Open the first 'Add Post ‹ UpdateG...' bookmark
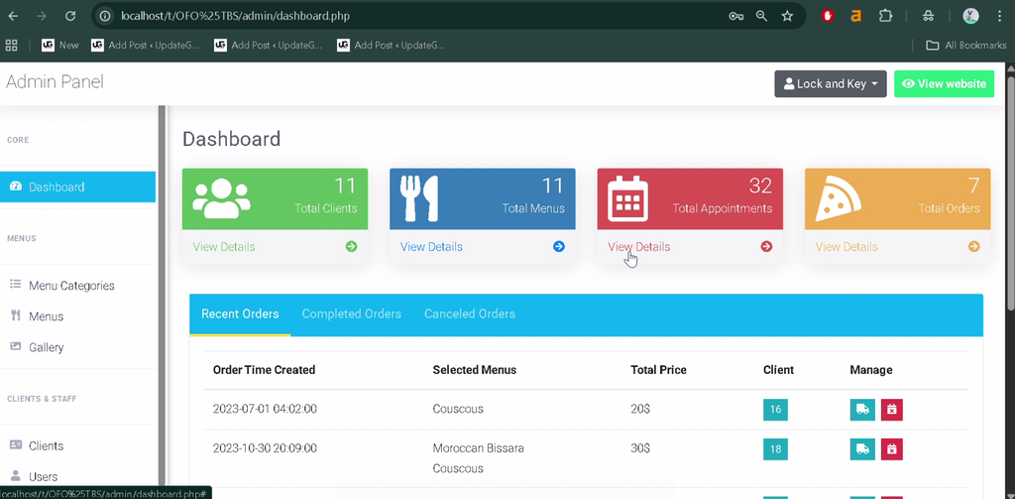The width and height of the screenshot is (1015, 499). tap(146, 46)
